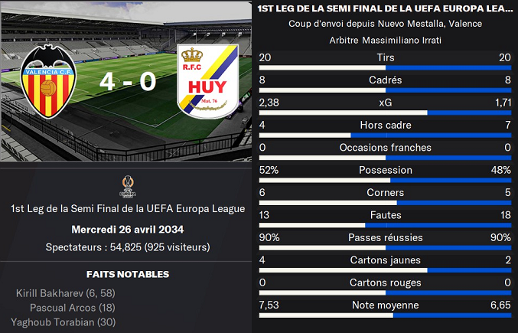Select the Cartons jaunes row
This screenshot has width=518, height=333.
(x=385, y=260)
